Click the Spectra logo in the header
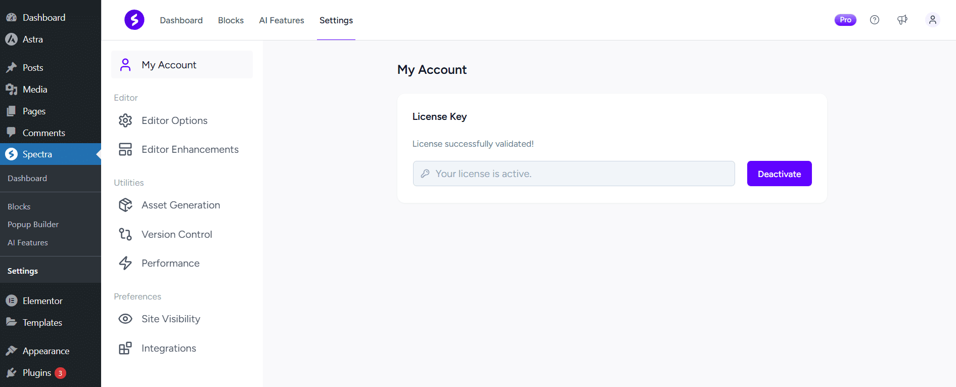 pyautogui.click(x=134, y=20)
